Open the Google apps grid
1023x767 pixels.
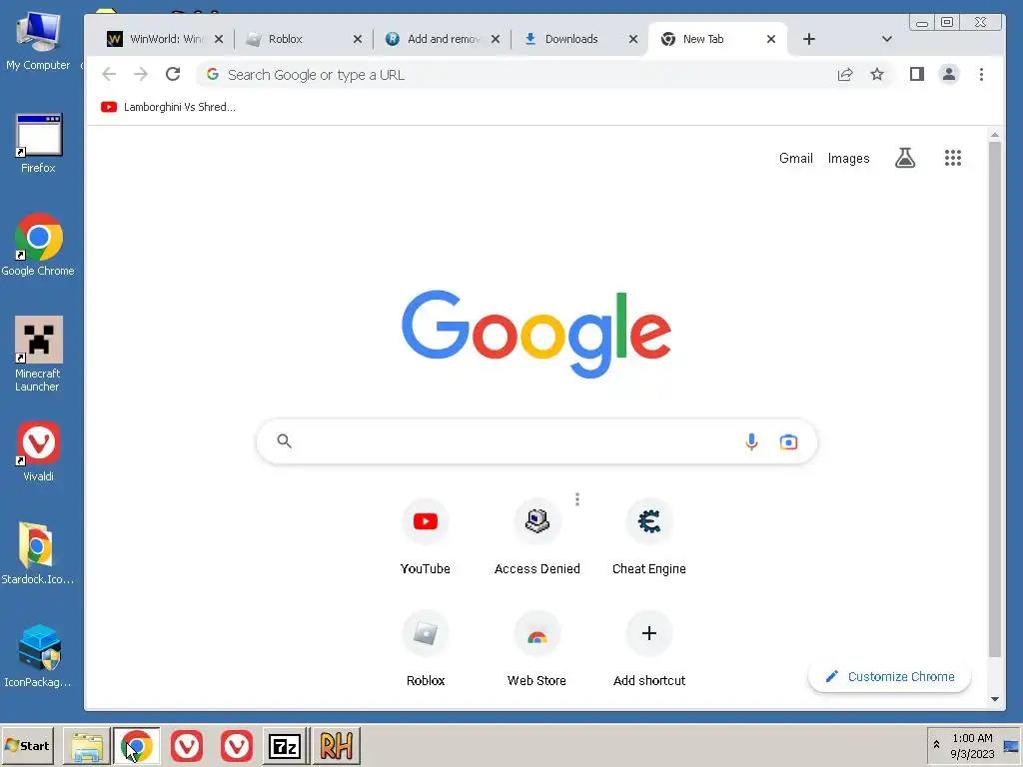[952, 158]
